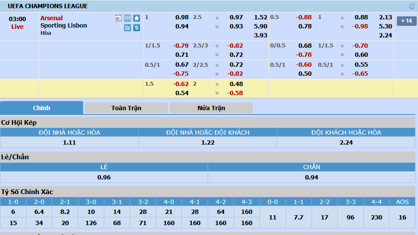Screen dimensions: 418x235
Task: Pick correct score 4-4 odds 230
Action: (x=376, y=217)
